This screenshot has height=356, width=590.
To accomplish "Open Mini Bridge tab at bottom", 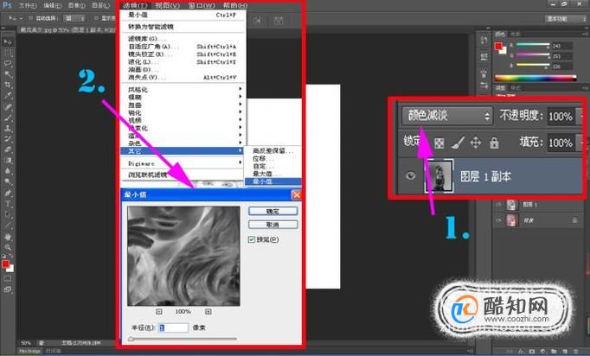I will tap(29, 351).
